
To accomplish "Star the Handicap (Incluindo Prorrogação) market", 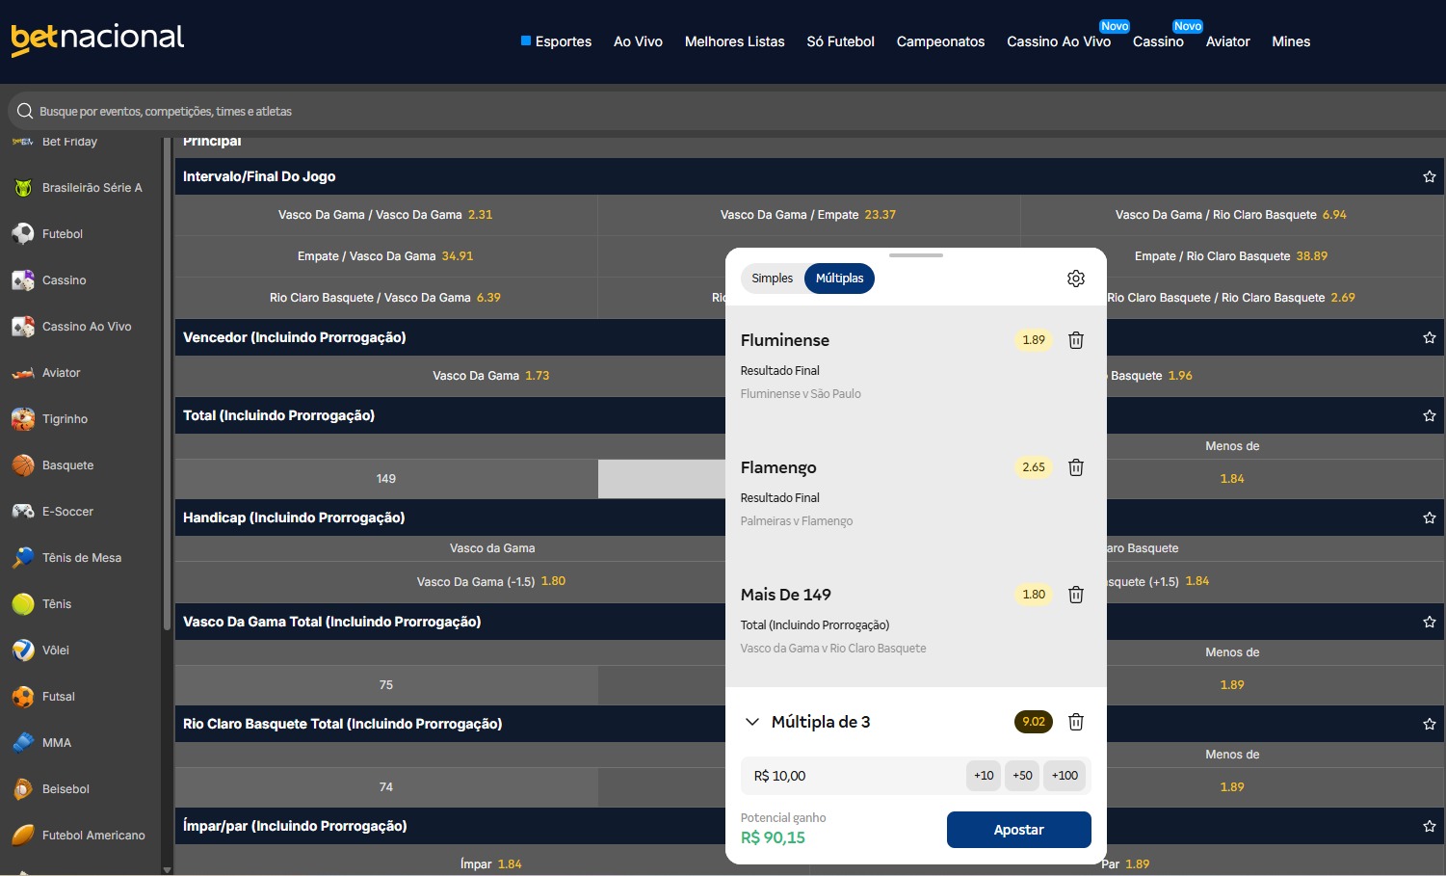I will [1429, 518].
